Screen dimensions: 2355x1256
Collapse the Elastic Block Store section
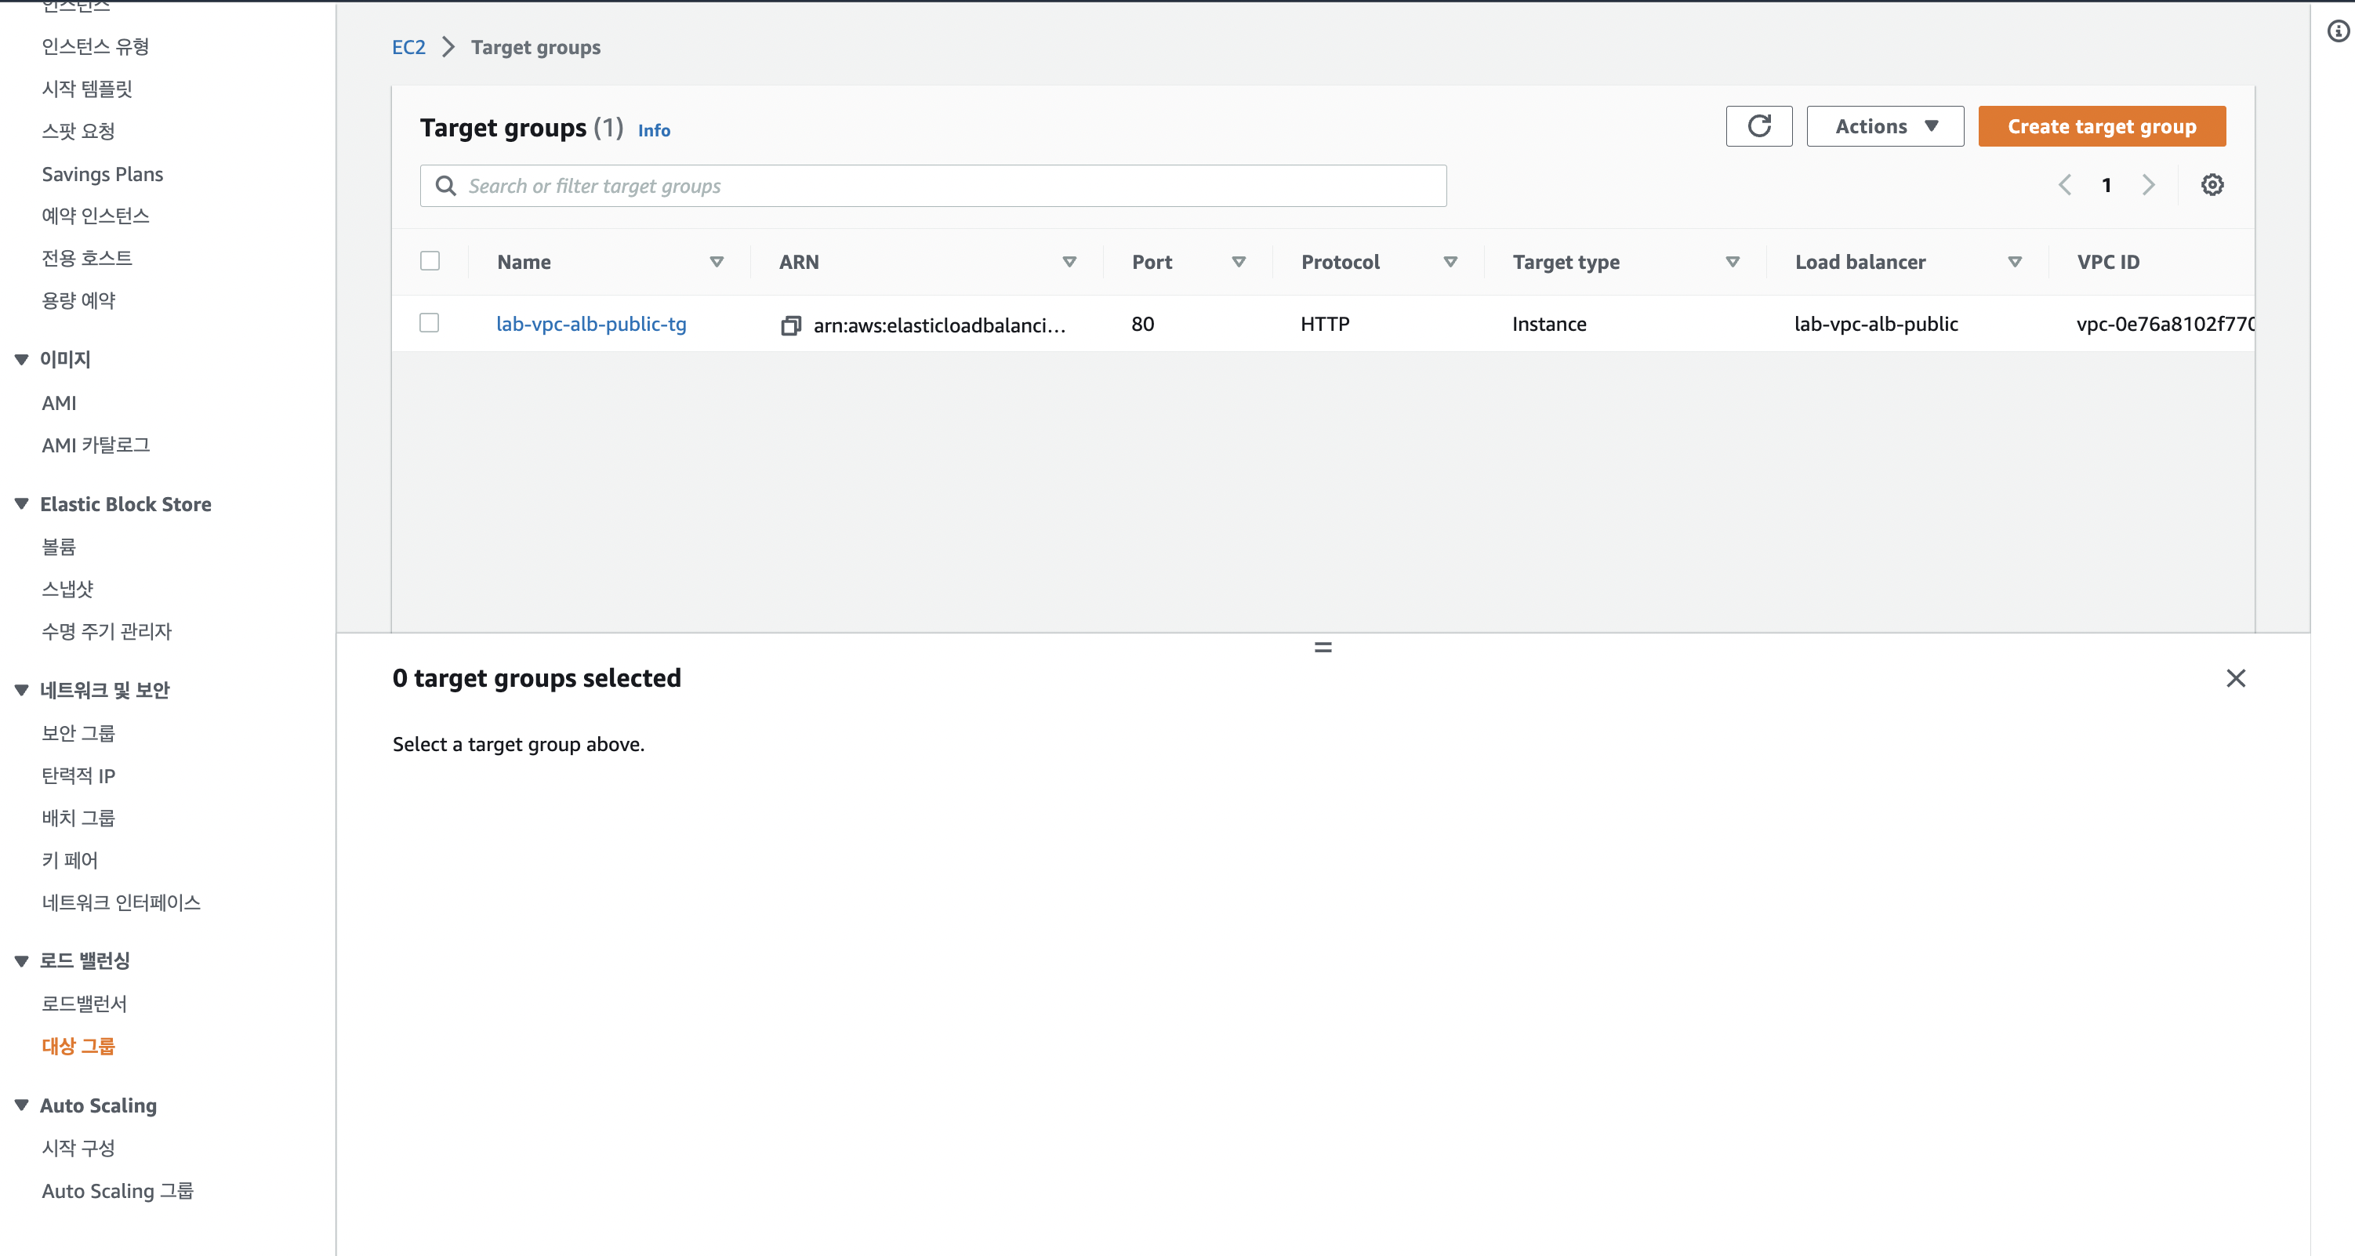click(22, 503)
